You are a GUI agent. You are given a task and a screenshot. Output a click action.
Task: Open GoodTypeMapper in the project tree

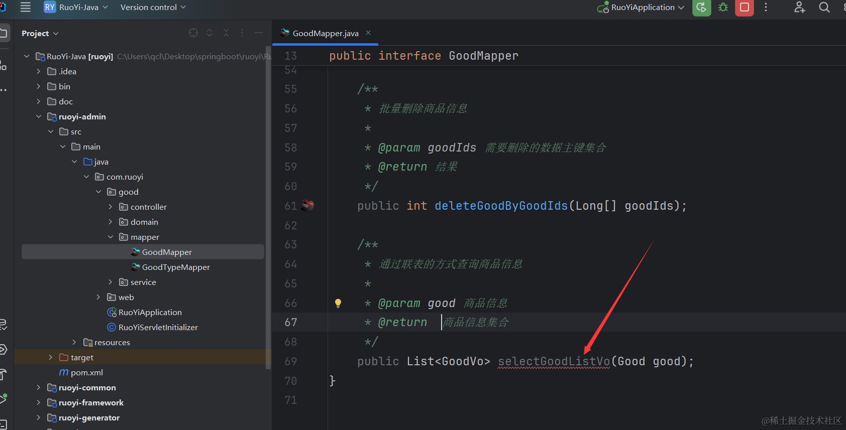[x=175, y=267]
